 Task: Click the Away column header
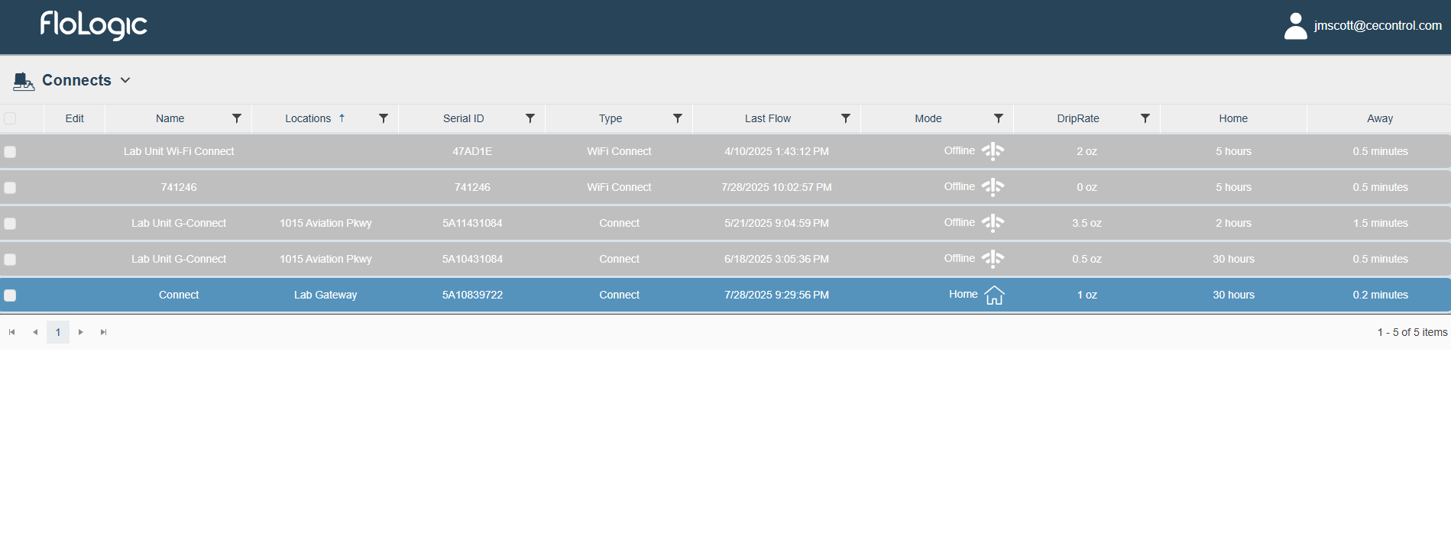(x=1380, y=118)
